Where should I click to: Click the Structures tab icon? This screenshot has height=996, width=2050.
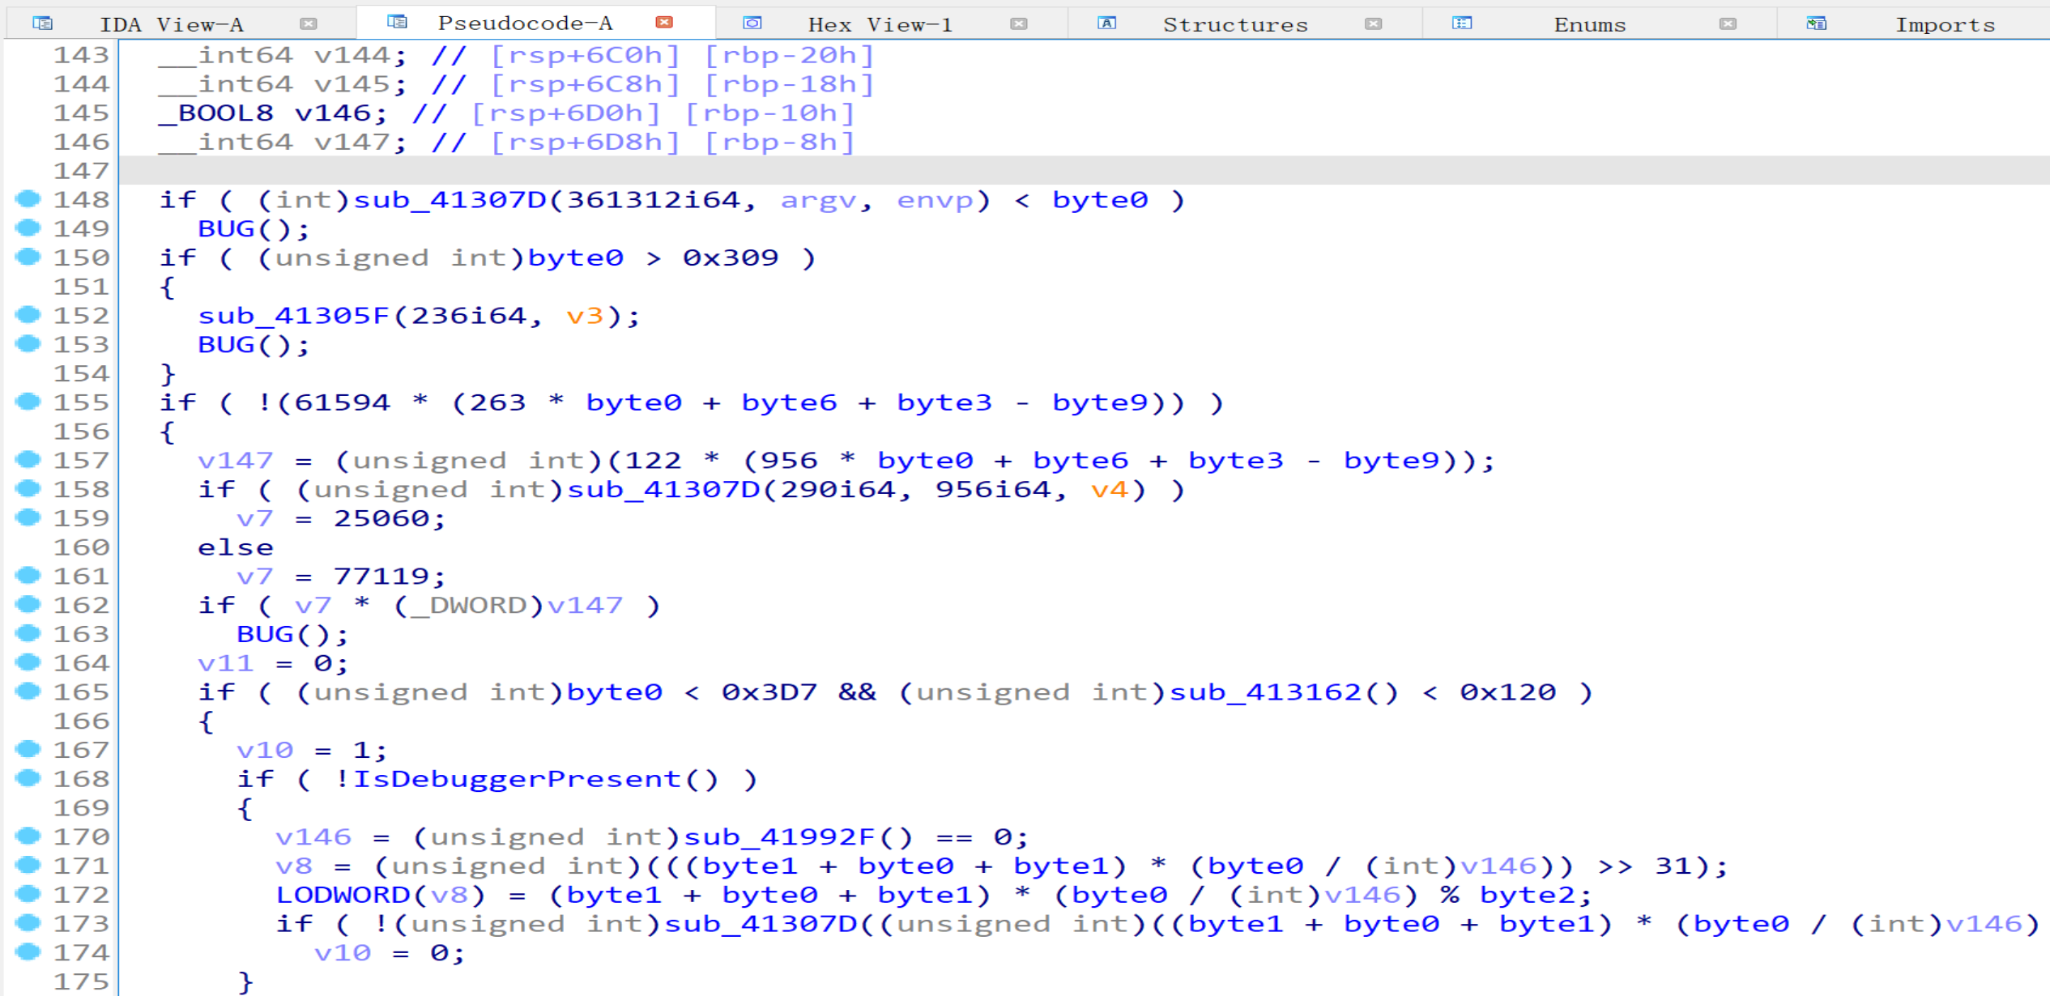point(1106,23)
